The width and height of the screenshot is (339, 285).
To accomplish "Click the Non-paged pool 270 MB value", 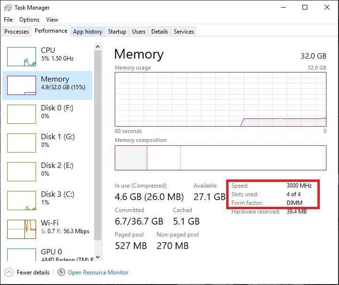I will pos(172,246).
